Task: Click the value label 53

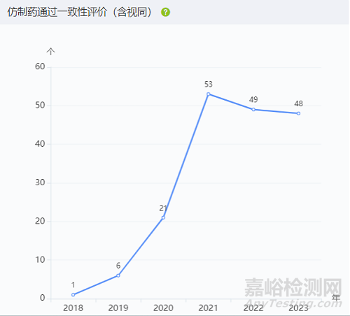Action: (x=209, y=84)
